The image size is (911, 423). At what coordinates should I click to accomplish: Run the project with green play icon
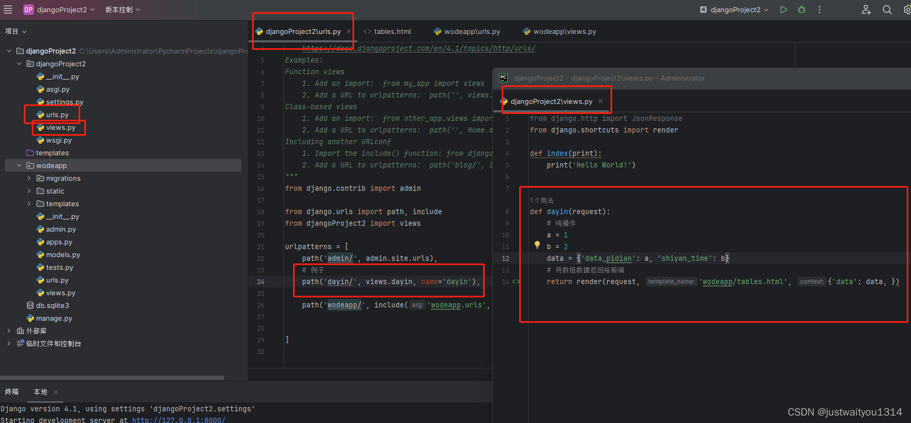click(x=784, y=10)
